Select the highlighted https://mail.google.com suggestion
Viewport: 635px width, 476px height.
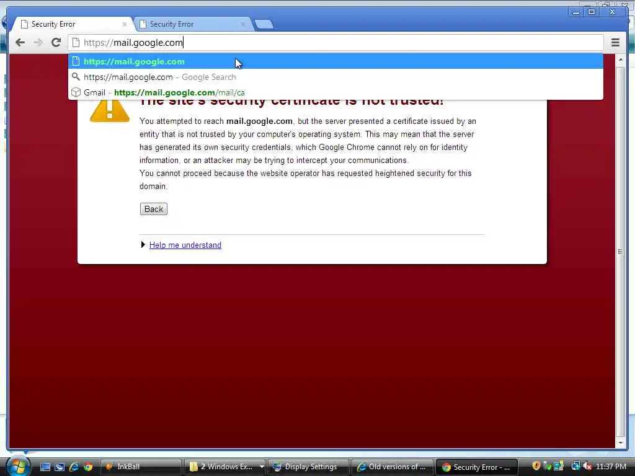pos(335,61)
